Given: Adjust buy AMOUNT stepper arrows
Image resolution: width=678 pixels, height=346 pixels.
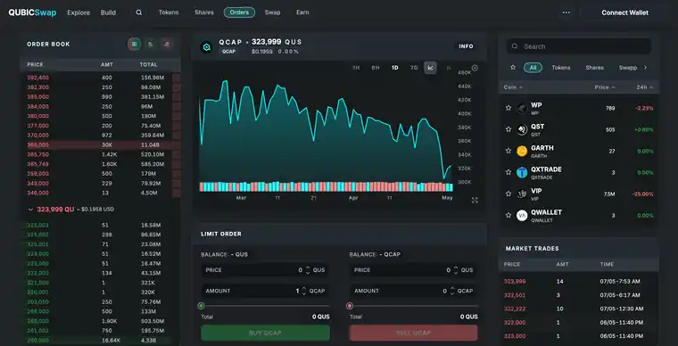Looking at the screenshot, I should (304, 291).
